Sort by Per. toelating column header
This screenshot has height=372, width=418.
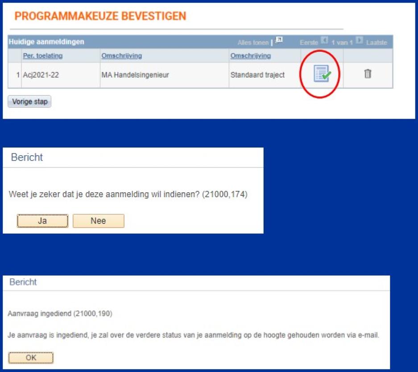pos(43,56)
